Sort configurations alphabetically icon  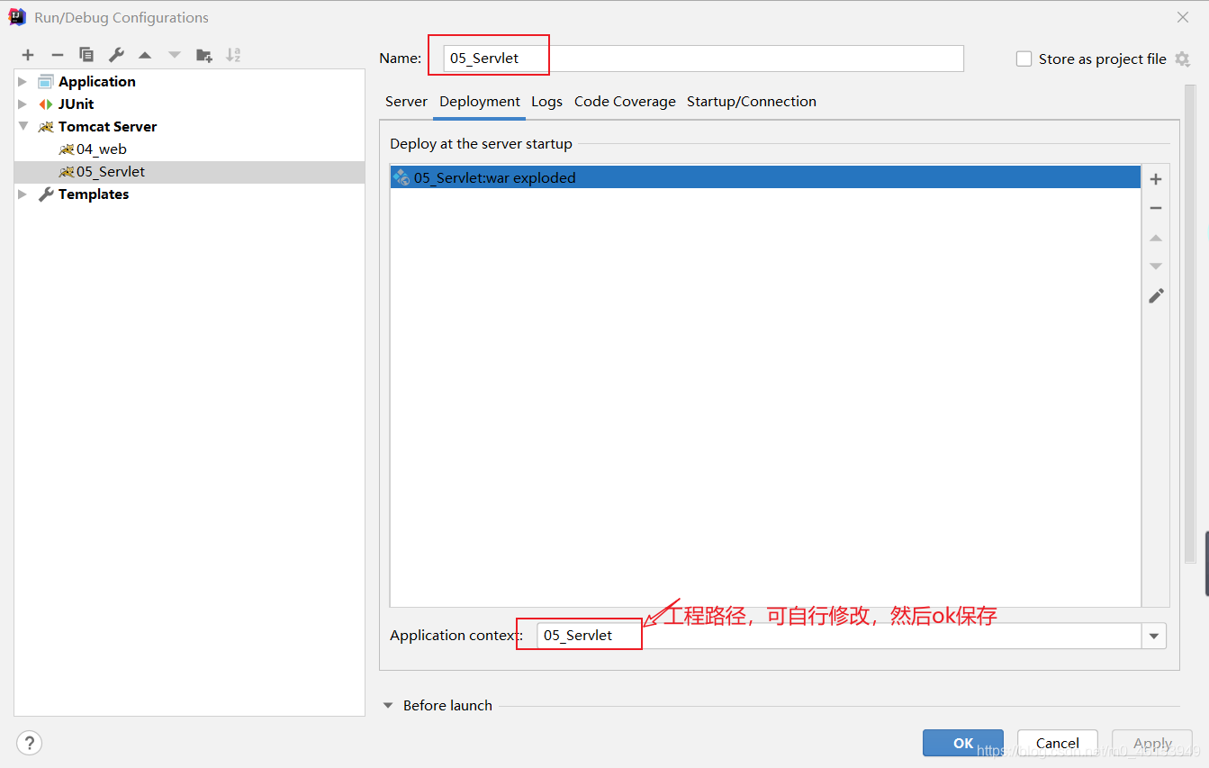point(233,55)
